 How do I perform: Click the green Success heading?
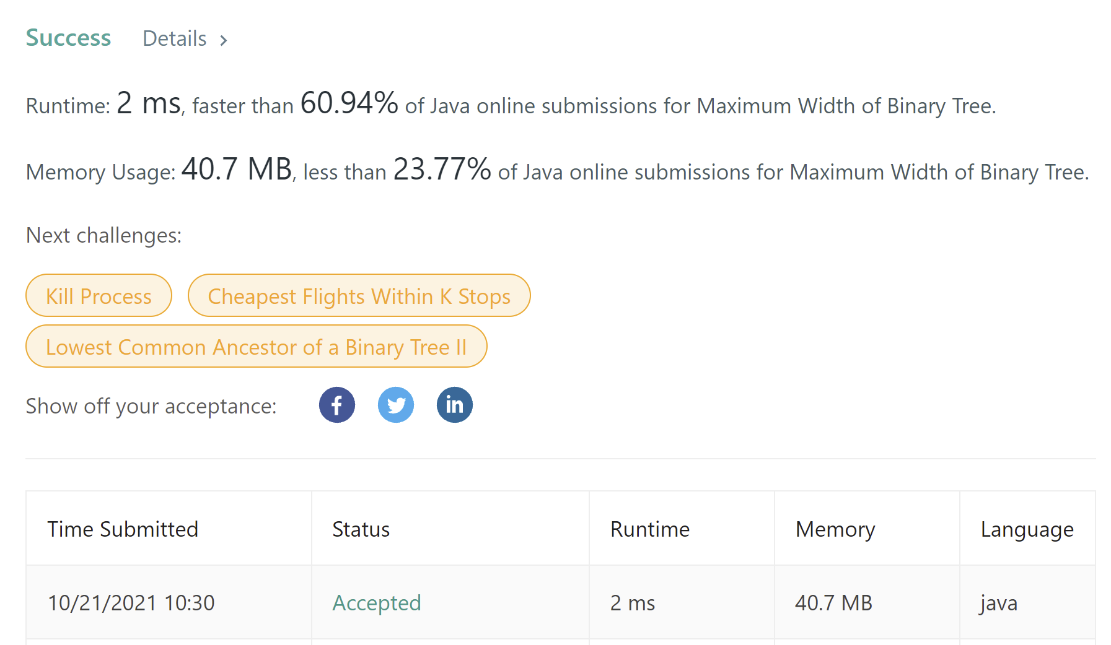(x=68, y=38)
